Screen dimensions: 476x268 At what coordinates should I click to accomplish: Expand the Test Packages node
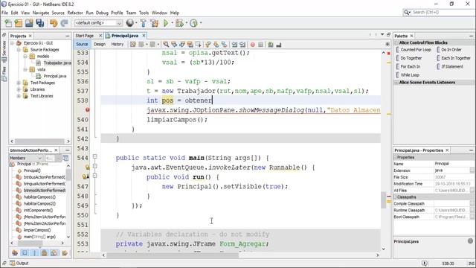tap(19, 83)
